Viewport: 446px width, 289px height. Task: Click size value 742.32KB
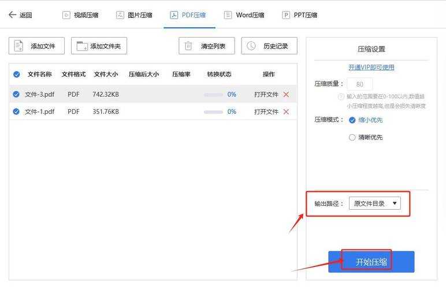106,94
